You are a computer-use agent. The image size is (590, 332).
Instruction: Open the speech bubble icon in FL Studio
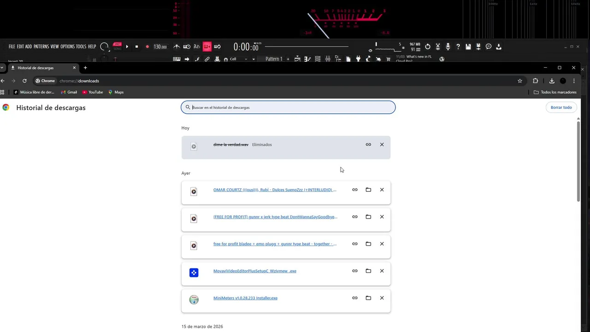tap(489, 47)
